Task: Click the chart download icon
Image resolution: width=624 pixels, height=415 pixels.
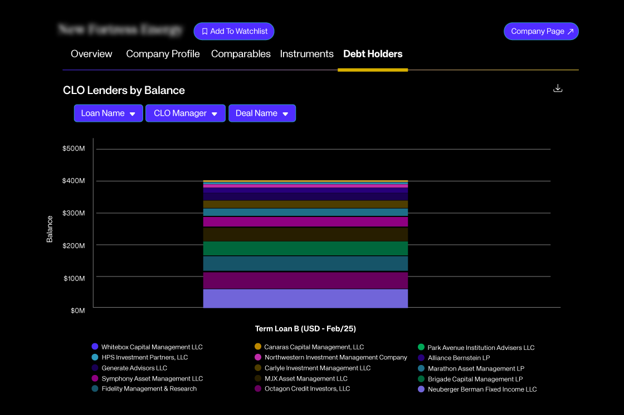Action: pyautogui.click(x=558, y=88)
